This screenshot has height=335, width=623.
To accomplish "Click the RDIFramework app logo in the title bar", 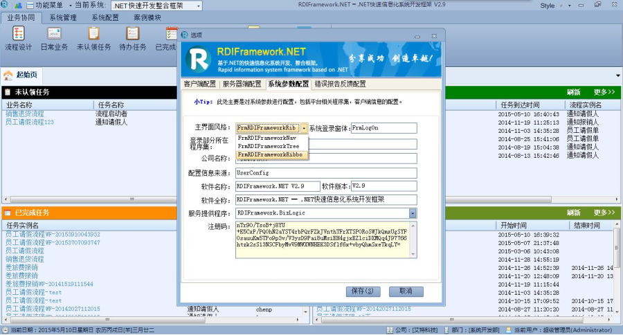I will 4,4.
